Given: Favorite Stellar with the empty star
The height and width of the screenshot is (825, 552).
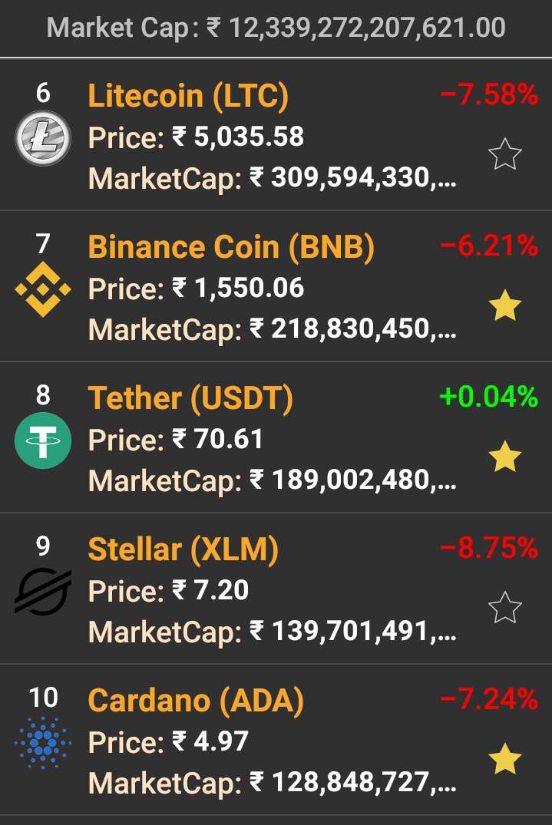Looking at the screenshot, I should (505, 609).
